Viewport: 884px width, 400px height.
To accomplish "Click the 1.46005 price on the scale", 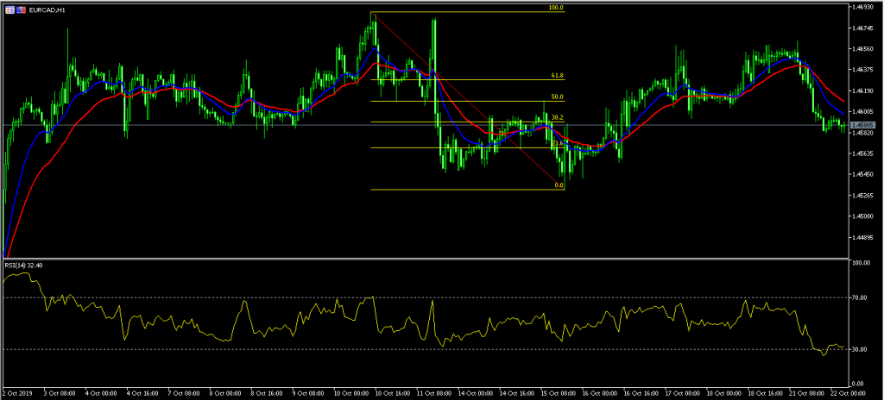I will pos(864,112).
